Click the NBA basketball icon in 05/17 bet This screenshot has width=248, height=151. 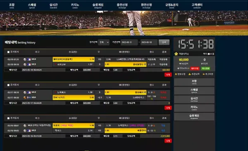pyautogui.click(x=25, y=98)
